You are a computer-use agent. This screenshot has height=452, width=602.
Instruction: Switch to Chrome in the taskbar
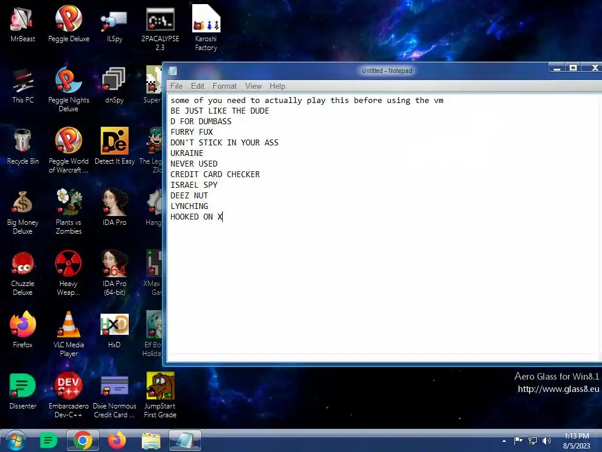point(83,440)
